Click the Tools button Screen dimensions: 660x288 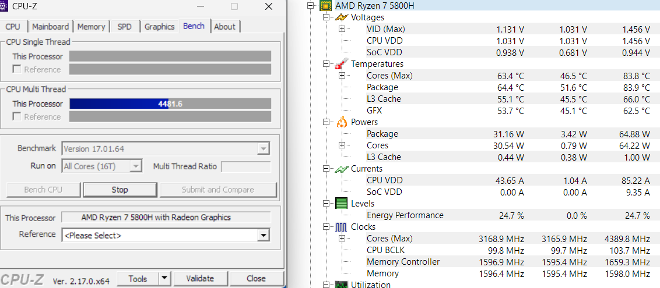coord(138,279)
